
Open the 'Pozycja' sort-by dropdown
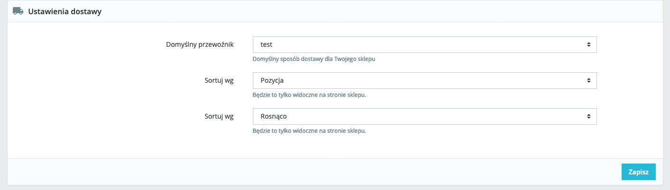tap(424, 80)
